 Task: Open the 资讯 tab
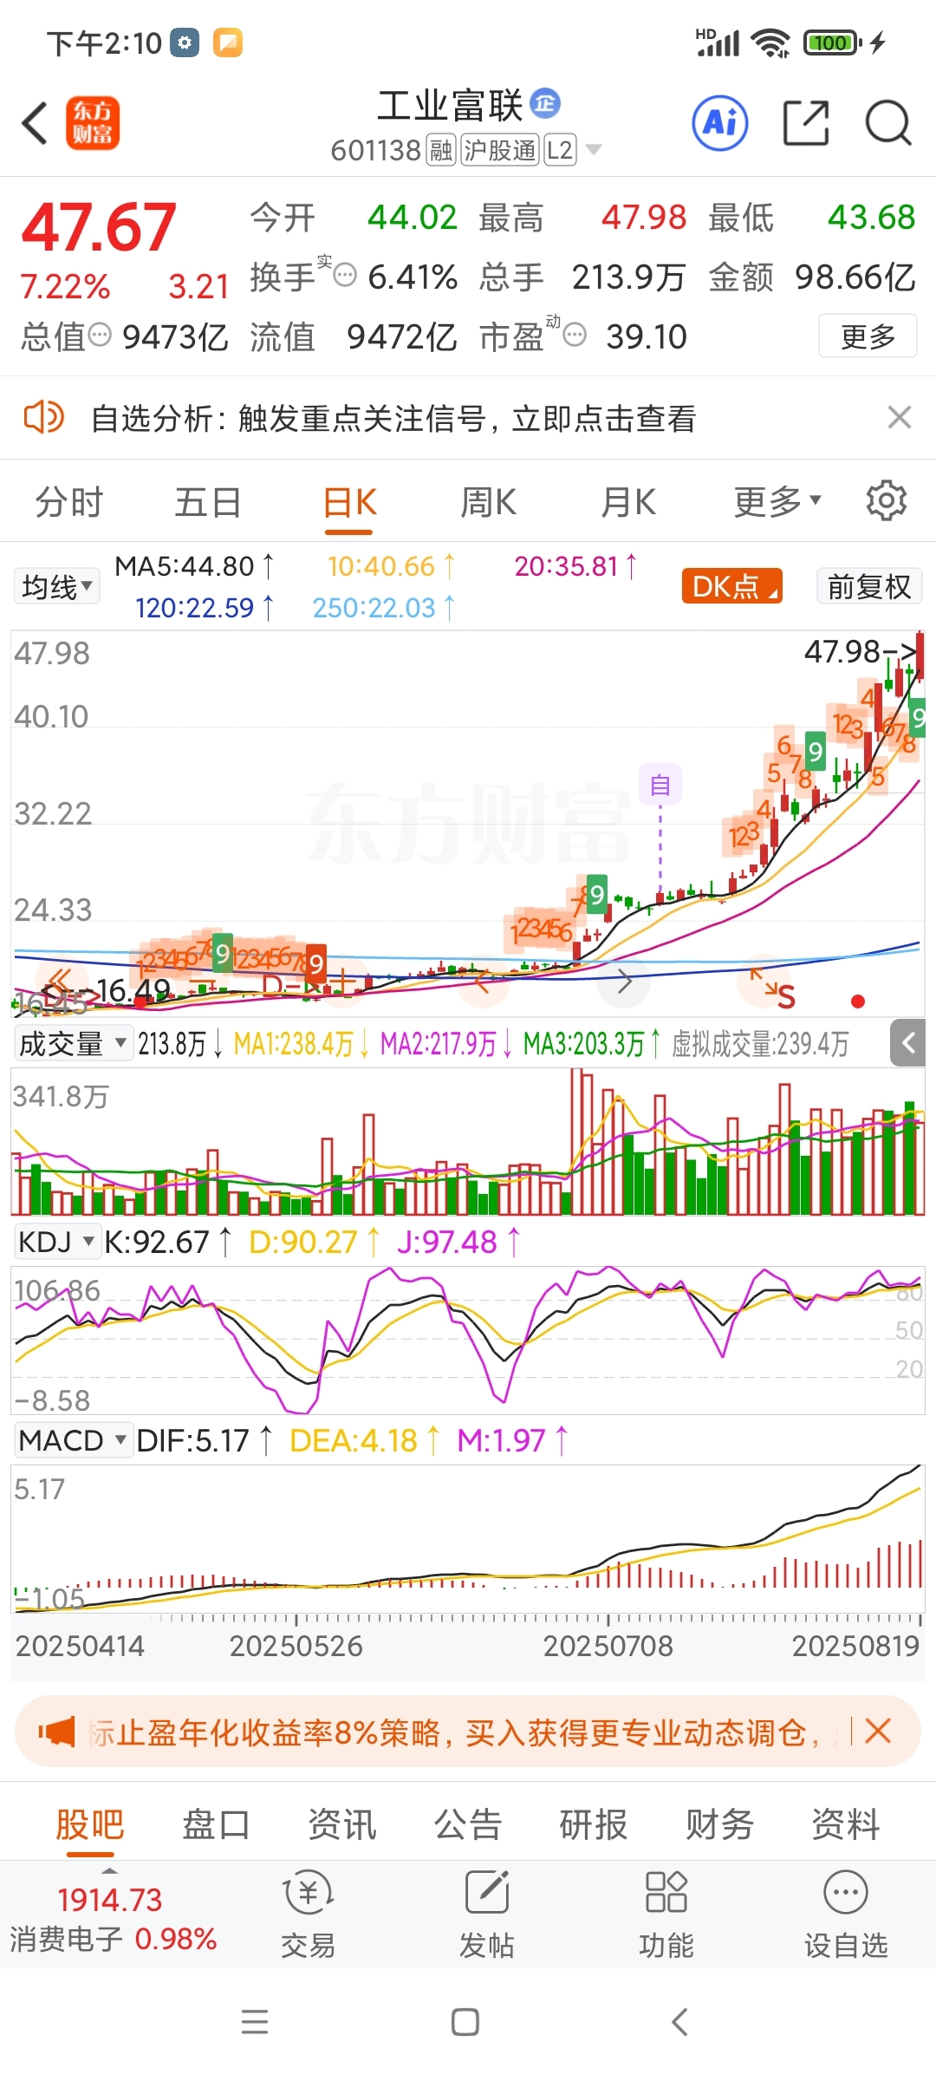pos(342,1823)
